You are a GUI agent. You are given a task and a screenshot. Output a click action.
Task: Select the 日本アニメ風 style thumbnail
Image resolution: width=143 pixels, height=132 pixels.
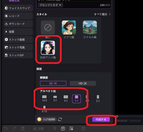[x=48, y=48]
